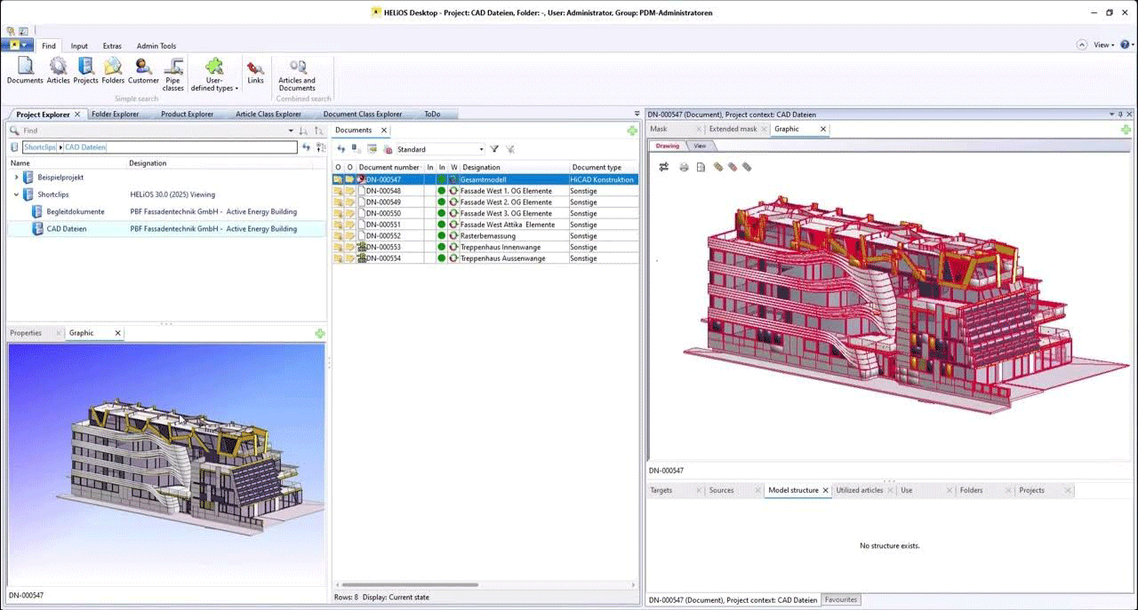Select the View sub-tab in Graphic panel
This screenshot has width=1138, height=610.
pyautogui.click(x=700, y=146)
